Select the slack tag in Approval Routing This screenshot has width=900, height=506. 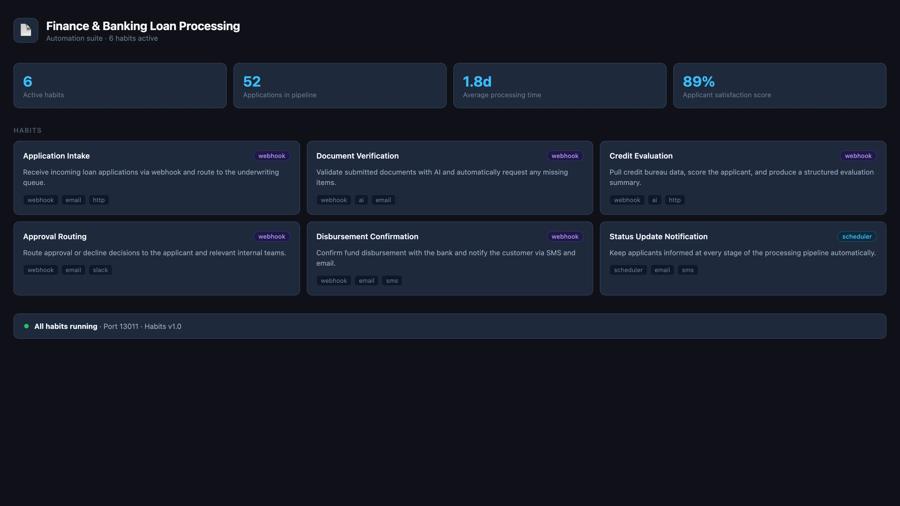tap(100, 270)
